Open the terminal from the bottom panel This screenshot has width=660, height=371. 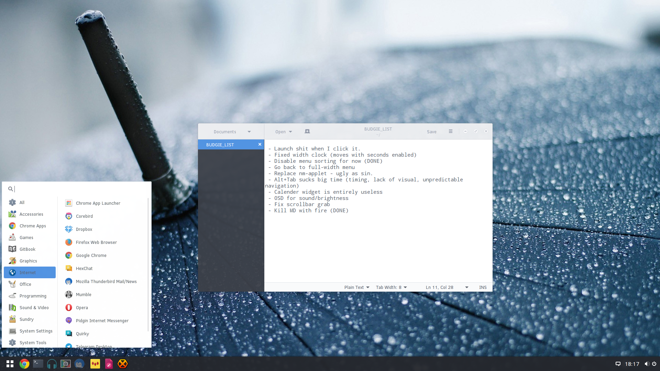[x=38, y=363]
